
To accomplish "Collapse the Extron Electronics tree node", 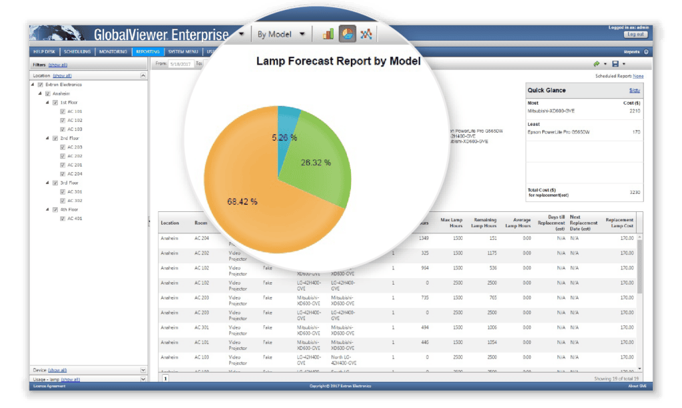I will coord(33,85).
